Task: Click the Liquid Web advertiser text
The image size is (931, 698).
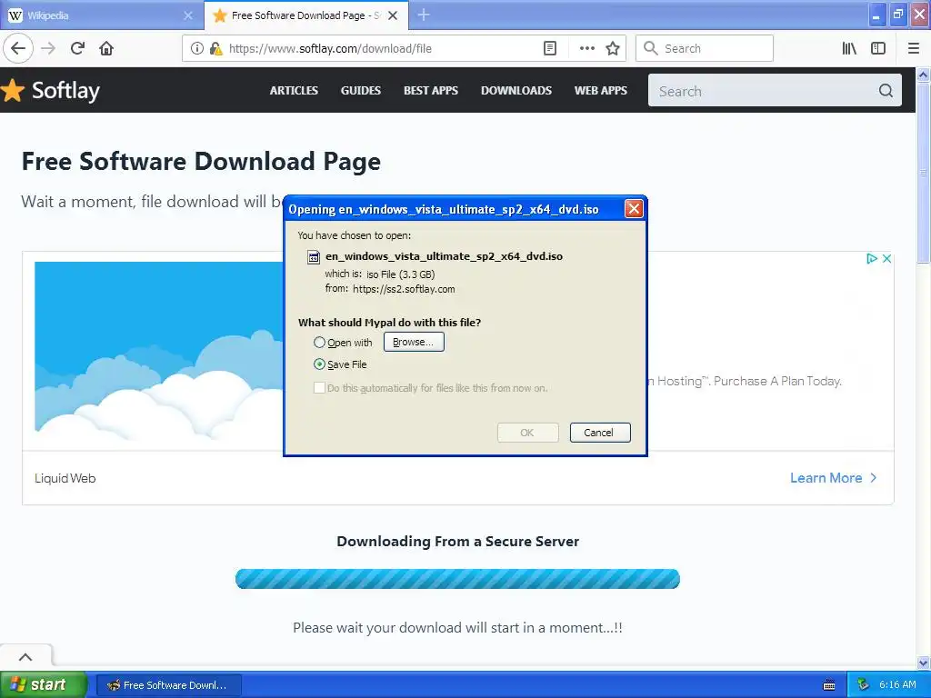Action: 65,478
